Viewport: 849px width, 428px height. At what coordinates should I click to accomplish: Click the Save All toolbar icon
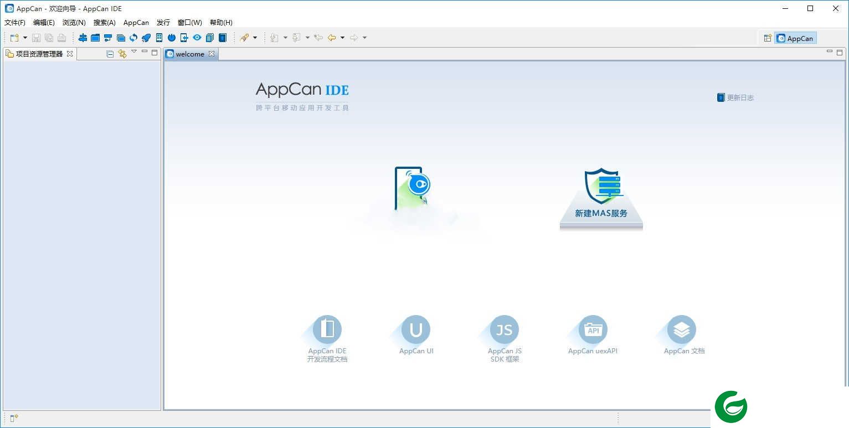49,38
